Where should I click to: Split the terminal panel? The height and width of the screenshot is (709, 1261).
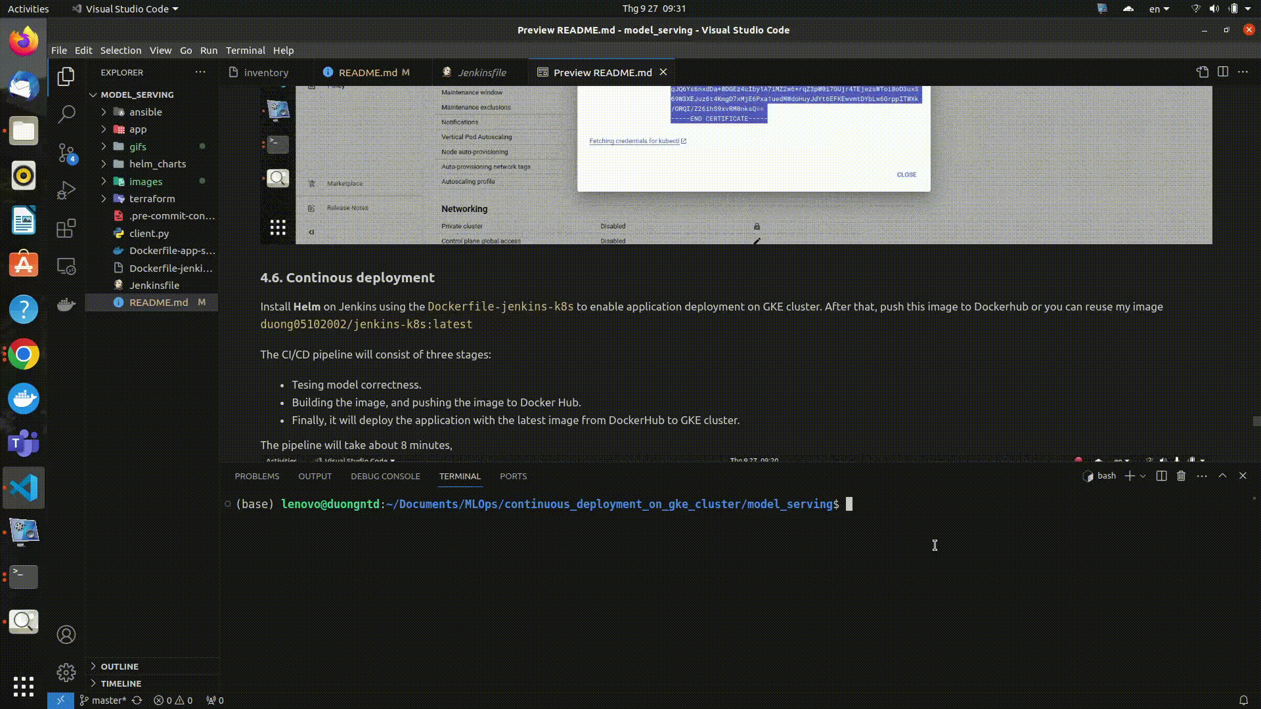[x=1161, y=476]
